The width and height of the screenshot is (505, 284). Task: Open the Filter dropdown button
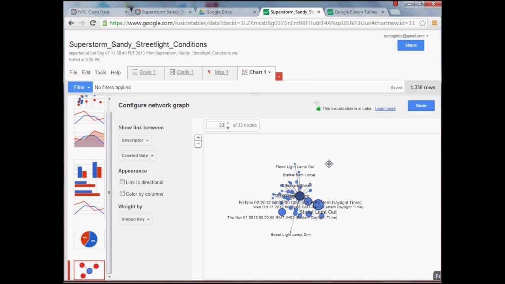[80, 88]
